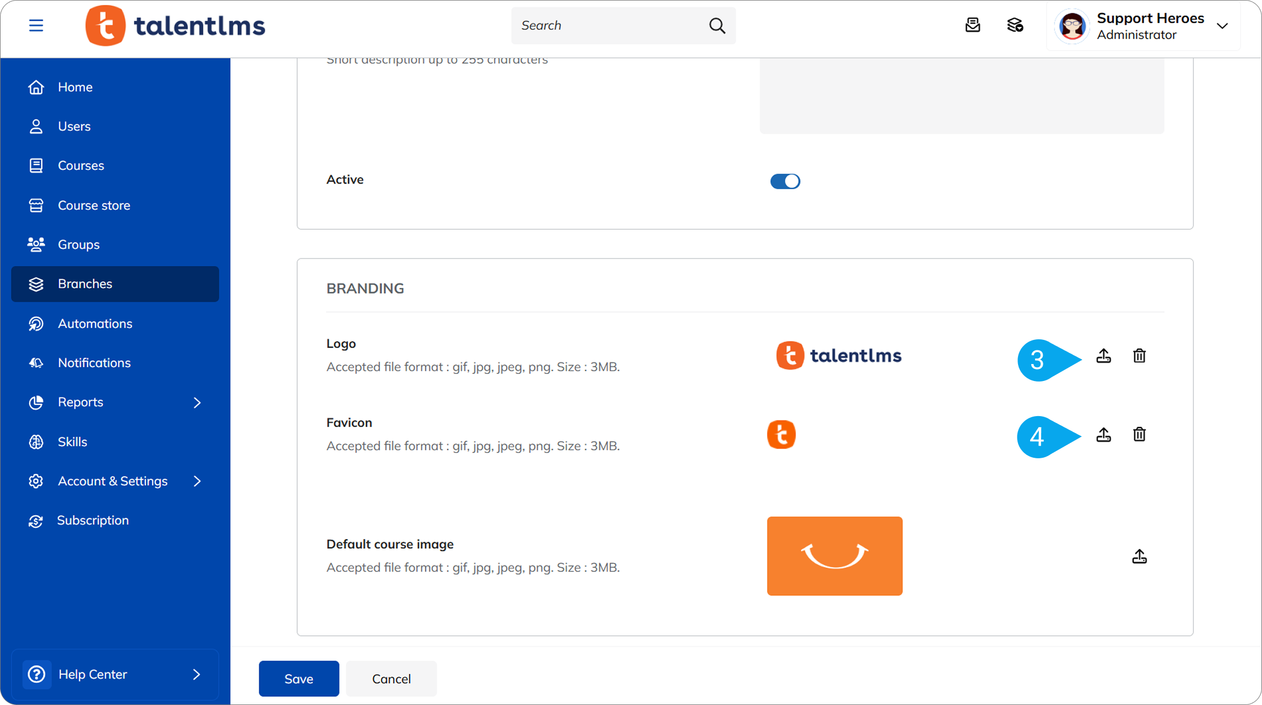Disable the Active toggle switch
The image size is (1262, 705).
pos(785,181)
